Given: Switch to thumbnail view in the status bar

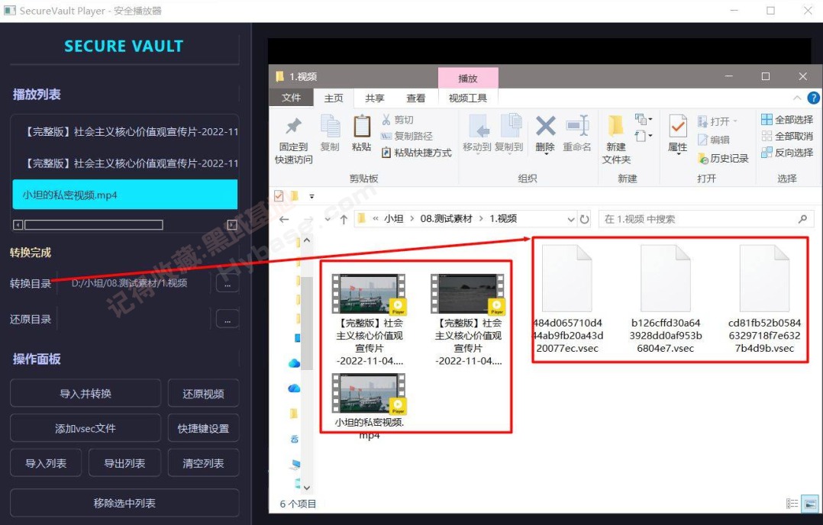Looking at the screenshot, I should pos(810,504).
